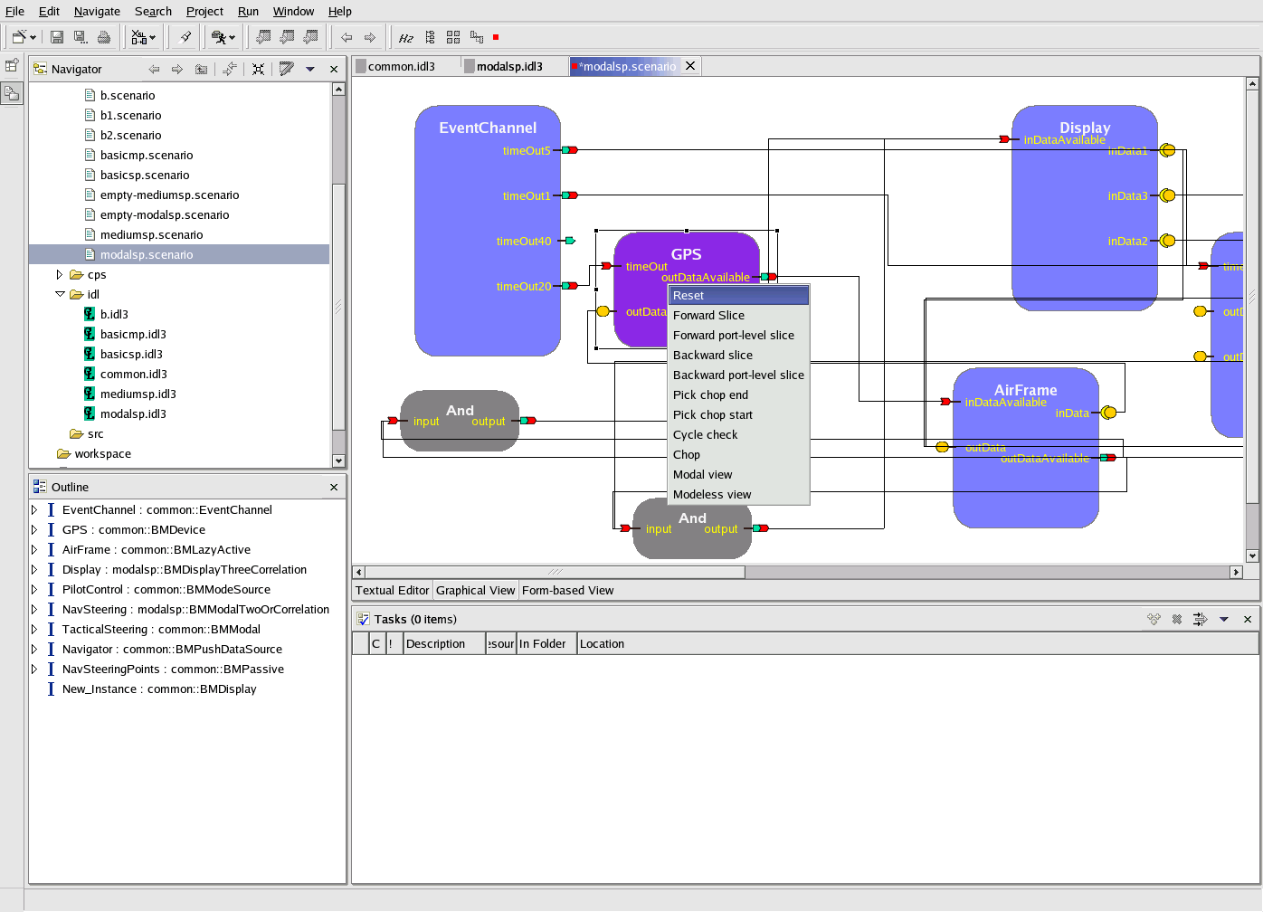This screenshot has height=912, width=1263.
Task: Expand the cps folder in Navigator
Action: (60, 274)
